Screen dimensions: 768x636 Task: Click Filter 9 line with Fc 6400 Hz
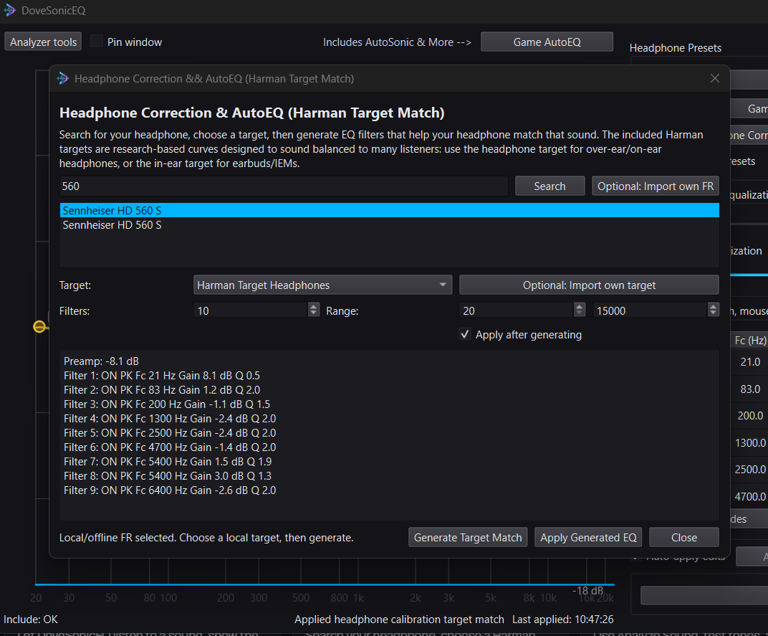(170, 490)
